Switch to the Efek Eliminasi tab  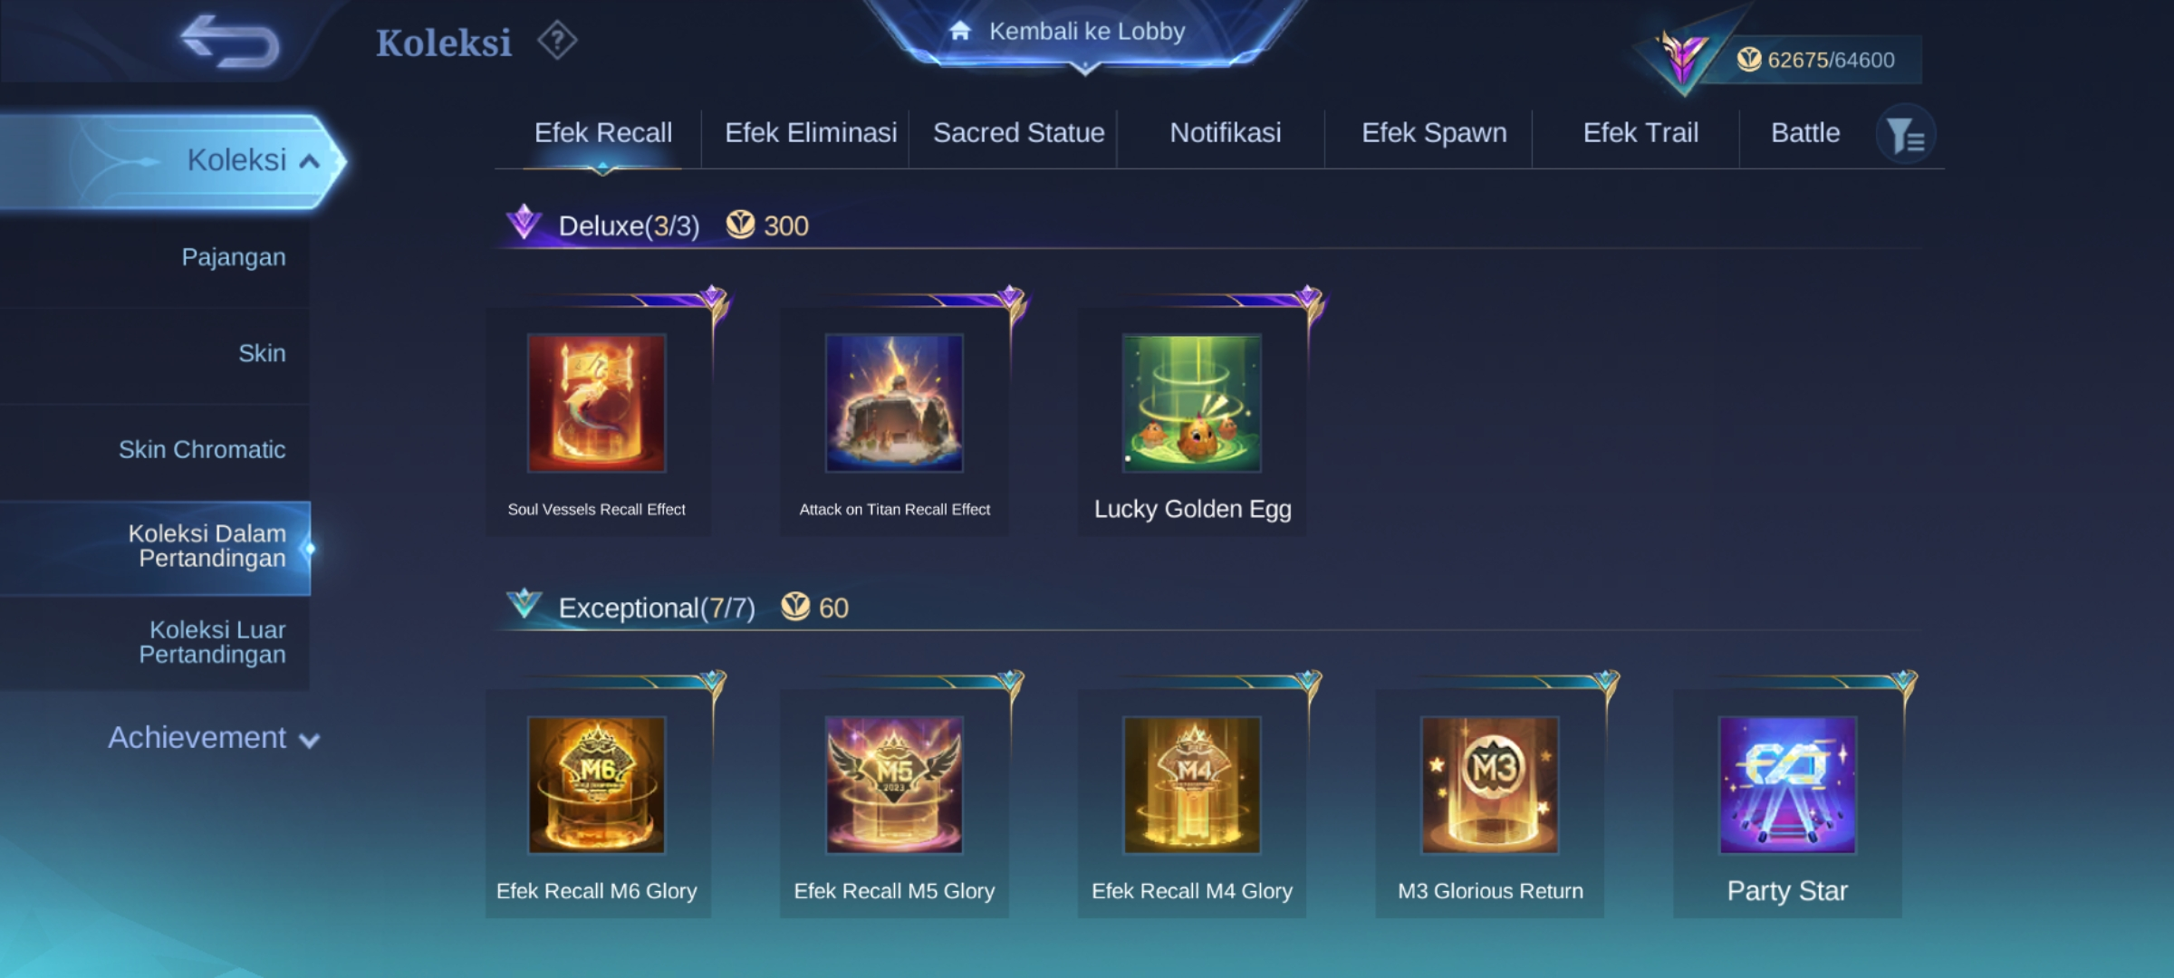tap(811, 133)
